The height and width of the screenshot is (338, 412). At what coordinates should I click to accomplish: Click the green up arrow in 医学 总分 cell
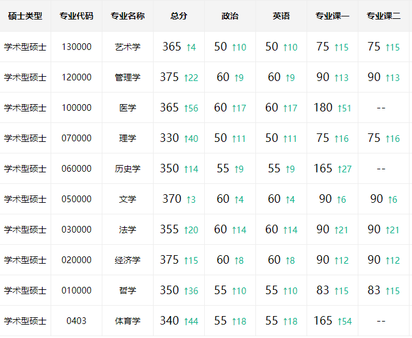pos(186,108)
